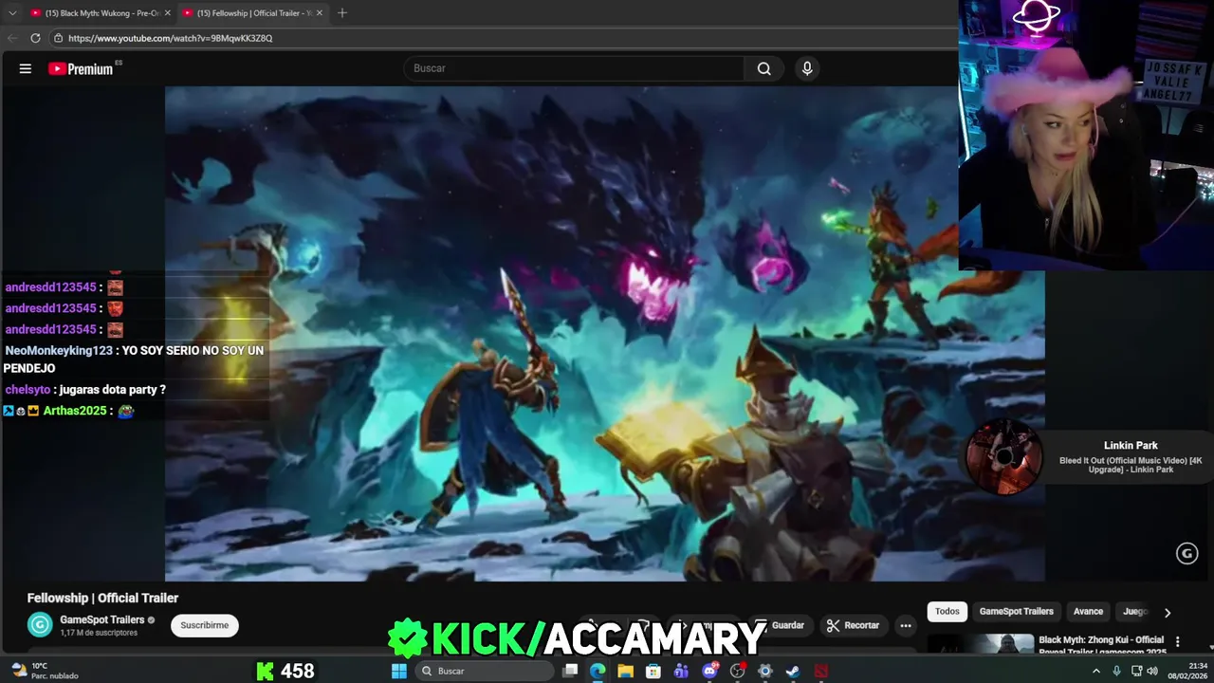This screenshot has width=1214, height=683.
Task: Select the Todos filter chip
Action: [x=947, y=612]
